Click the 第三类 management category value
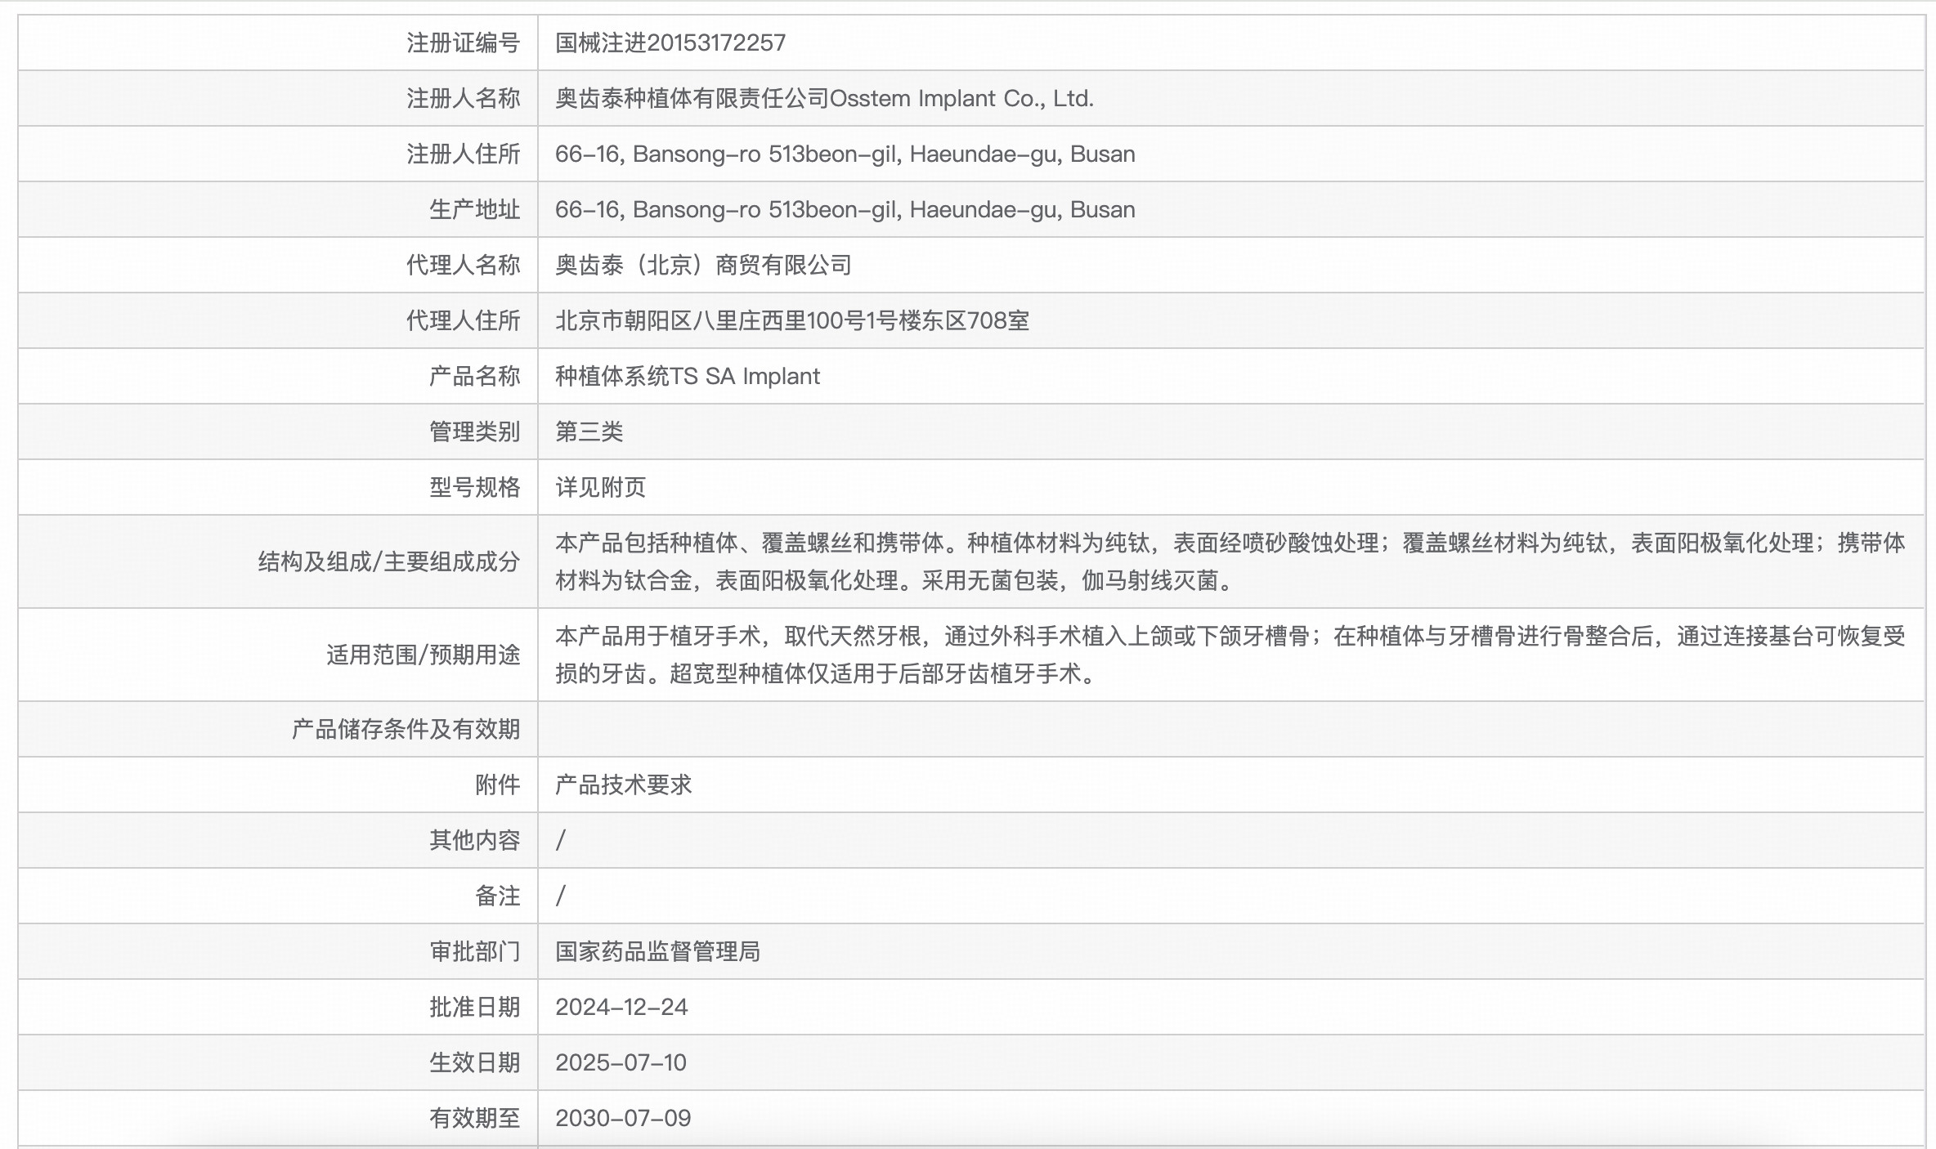The image size is (1936, 1149). [x=589, y=431]
